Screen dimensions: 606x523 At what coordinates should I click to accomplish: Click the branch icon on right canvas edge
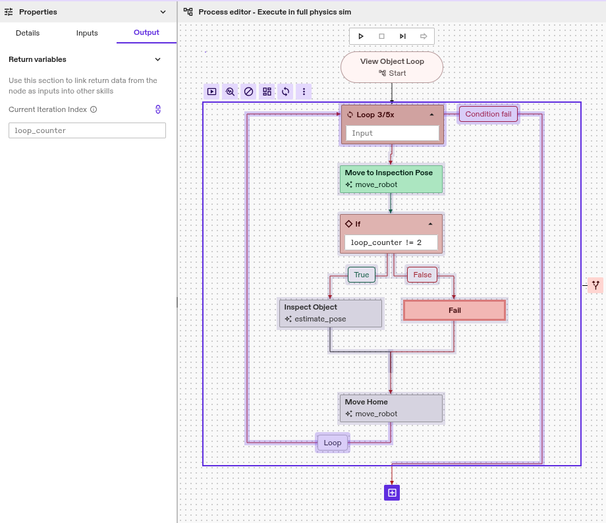point(595,285)
